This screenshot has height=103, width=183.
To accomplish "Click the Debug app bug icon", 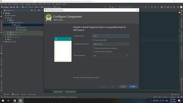I will (x=145, y=7).
